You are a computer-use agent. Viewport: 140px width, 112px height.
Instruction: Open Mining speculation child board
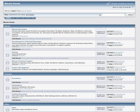pyautogui.click(x=63, y=58)
